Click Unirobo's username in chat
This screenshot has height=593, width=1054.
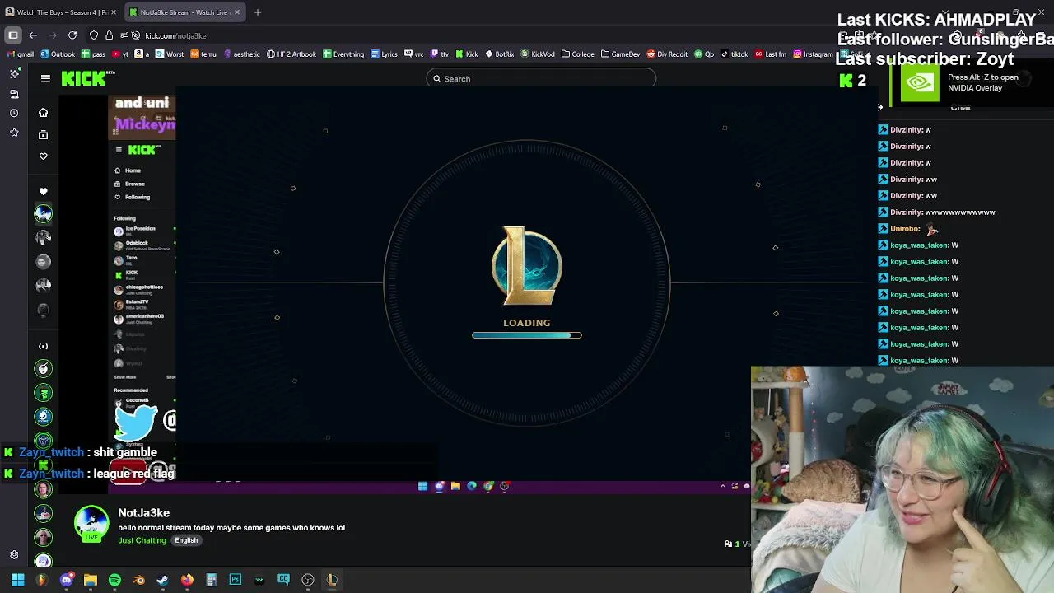pos(904,229)
